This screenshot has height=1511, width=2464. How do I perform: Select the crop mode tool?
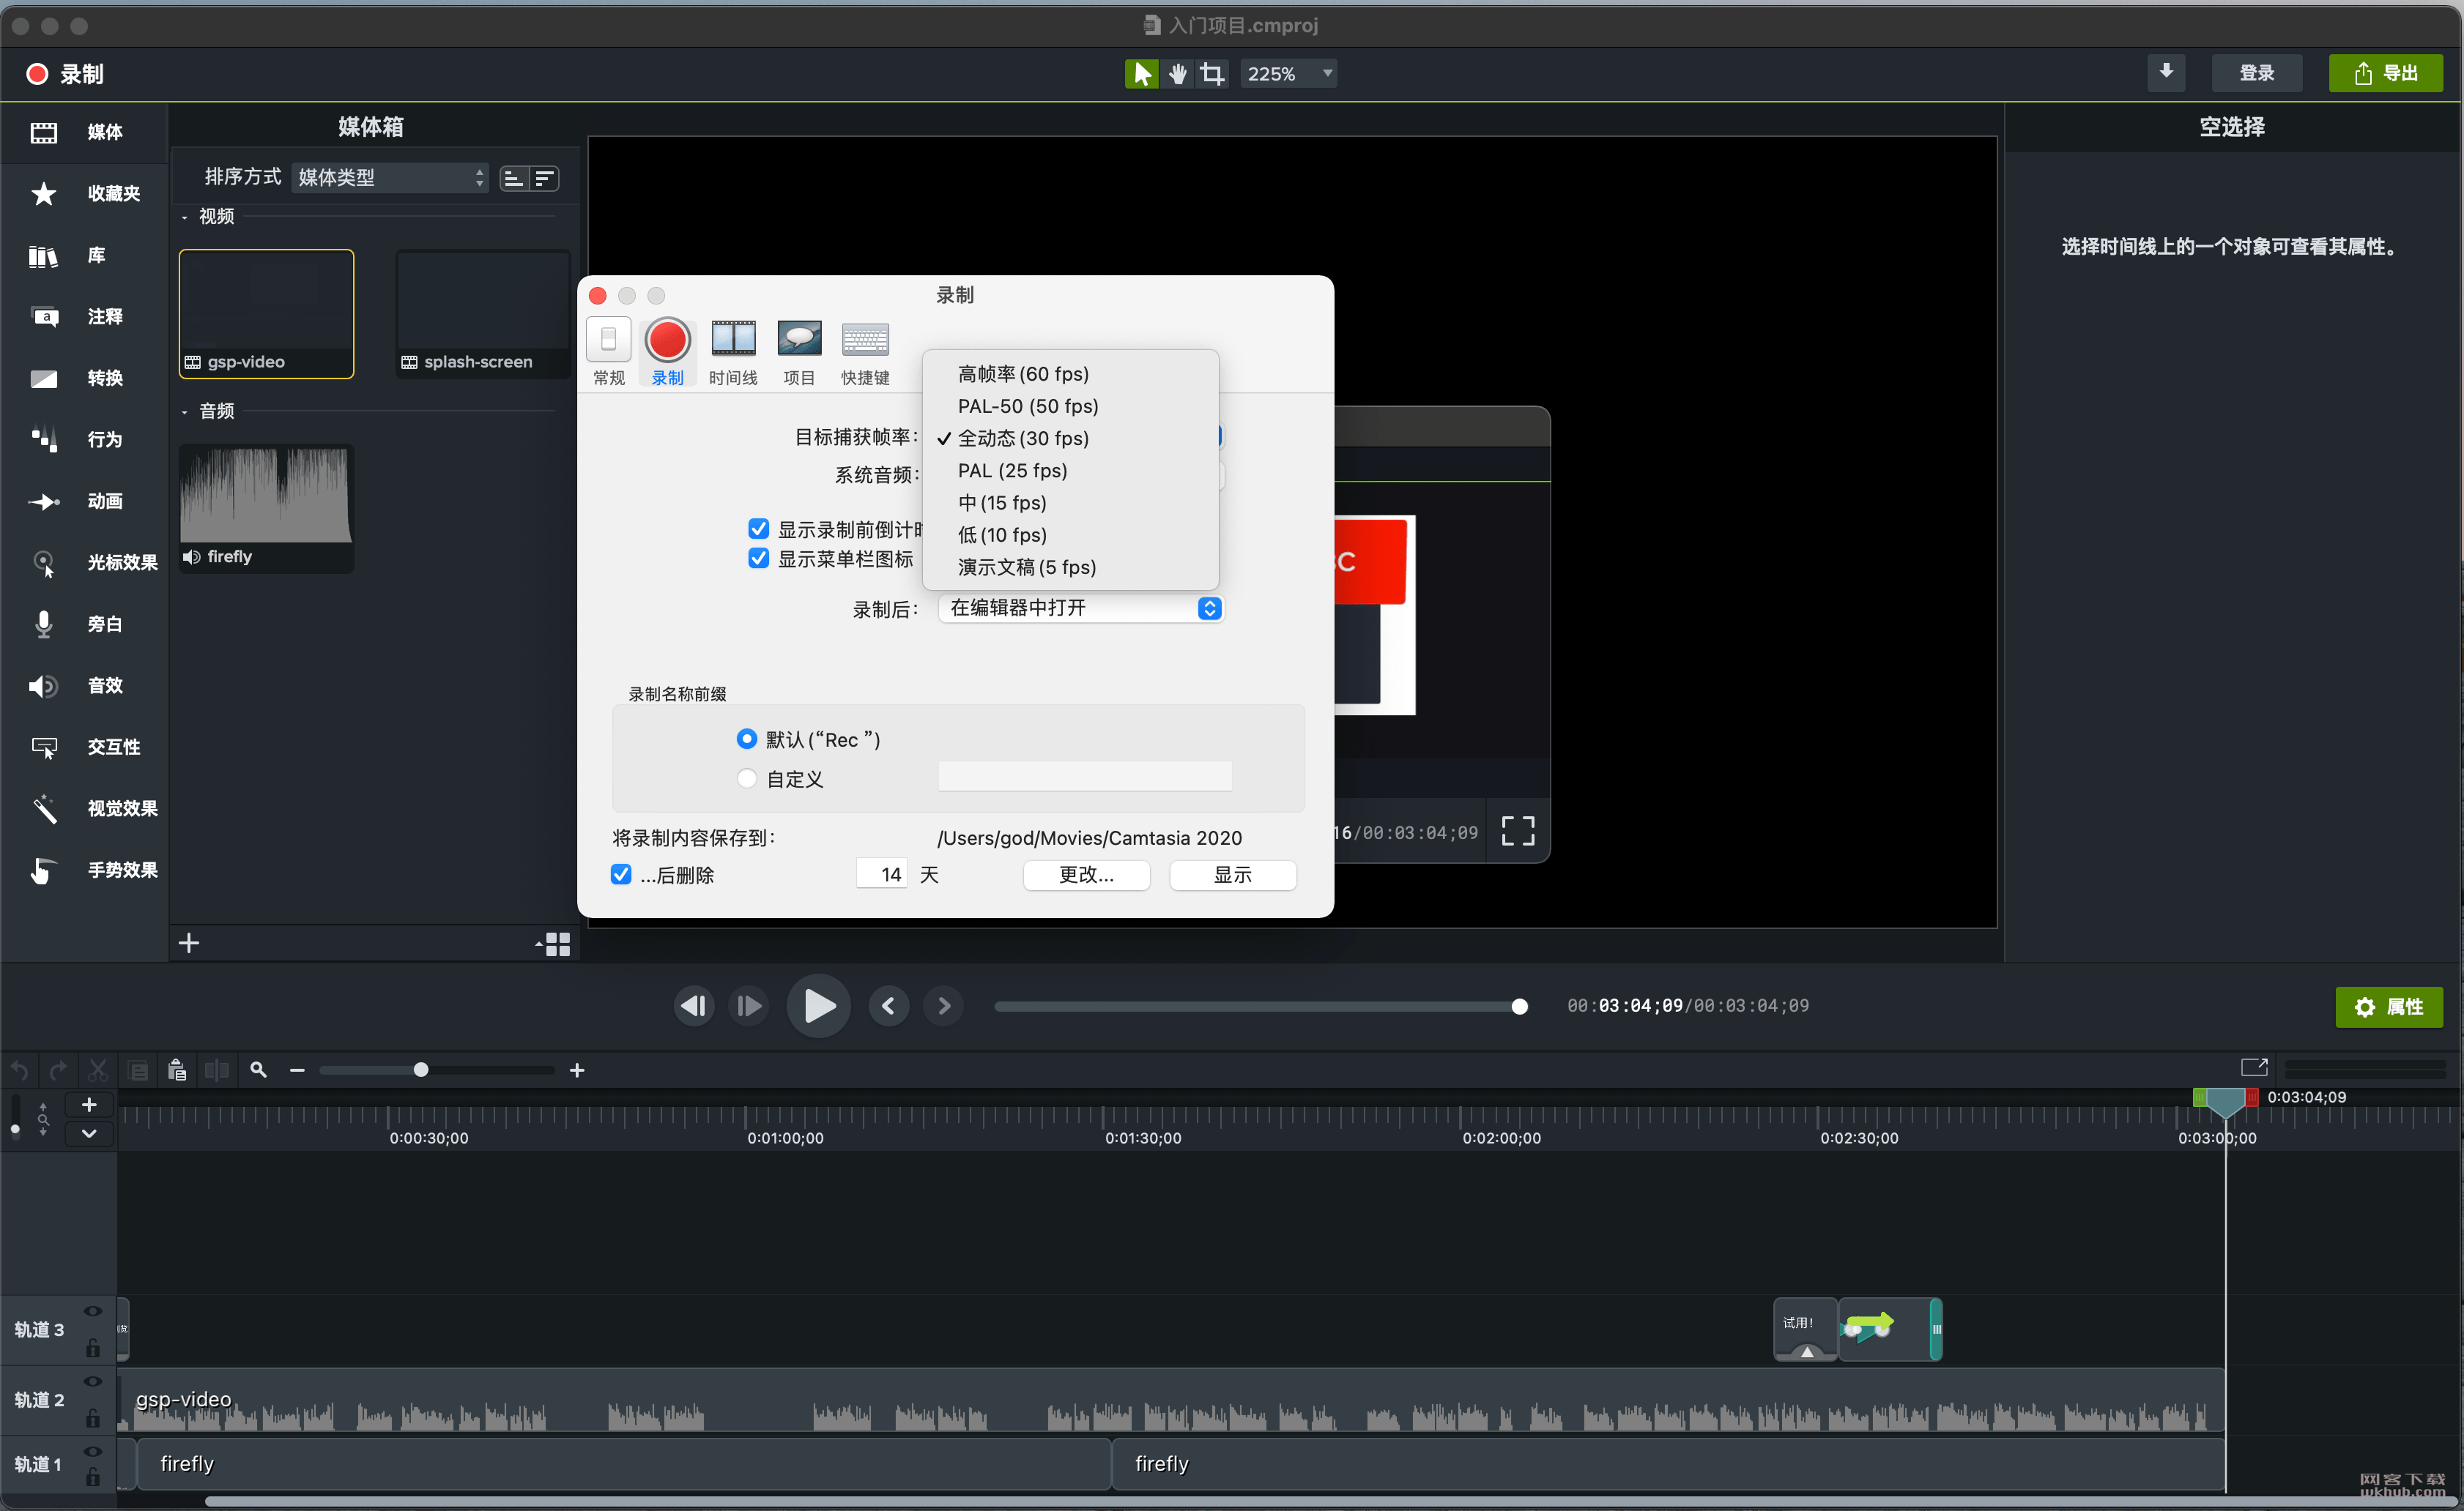[1212, 73]
